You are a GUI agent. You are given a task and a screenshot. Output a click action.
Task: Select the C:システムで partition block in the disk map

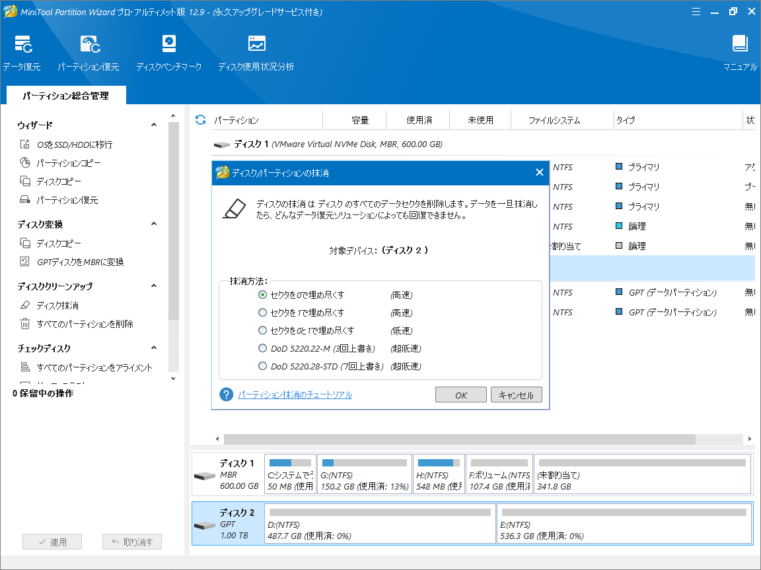pos(290,474)
